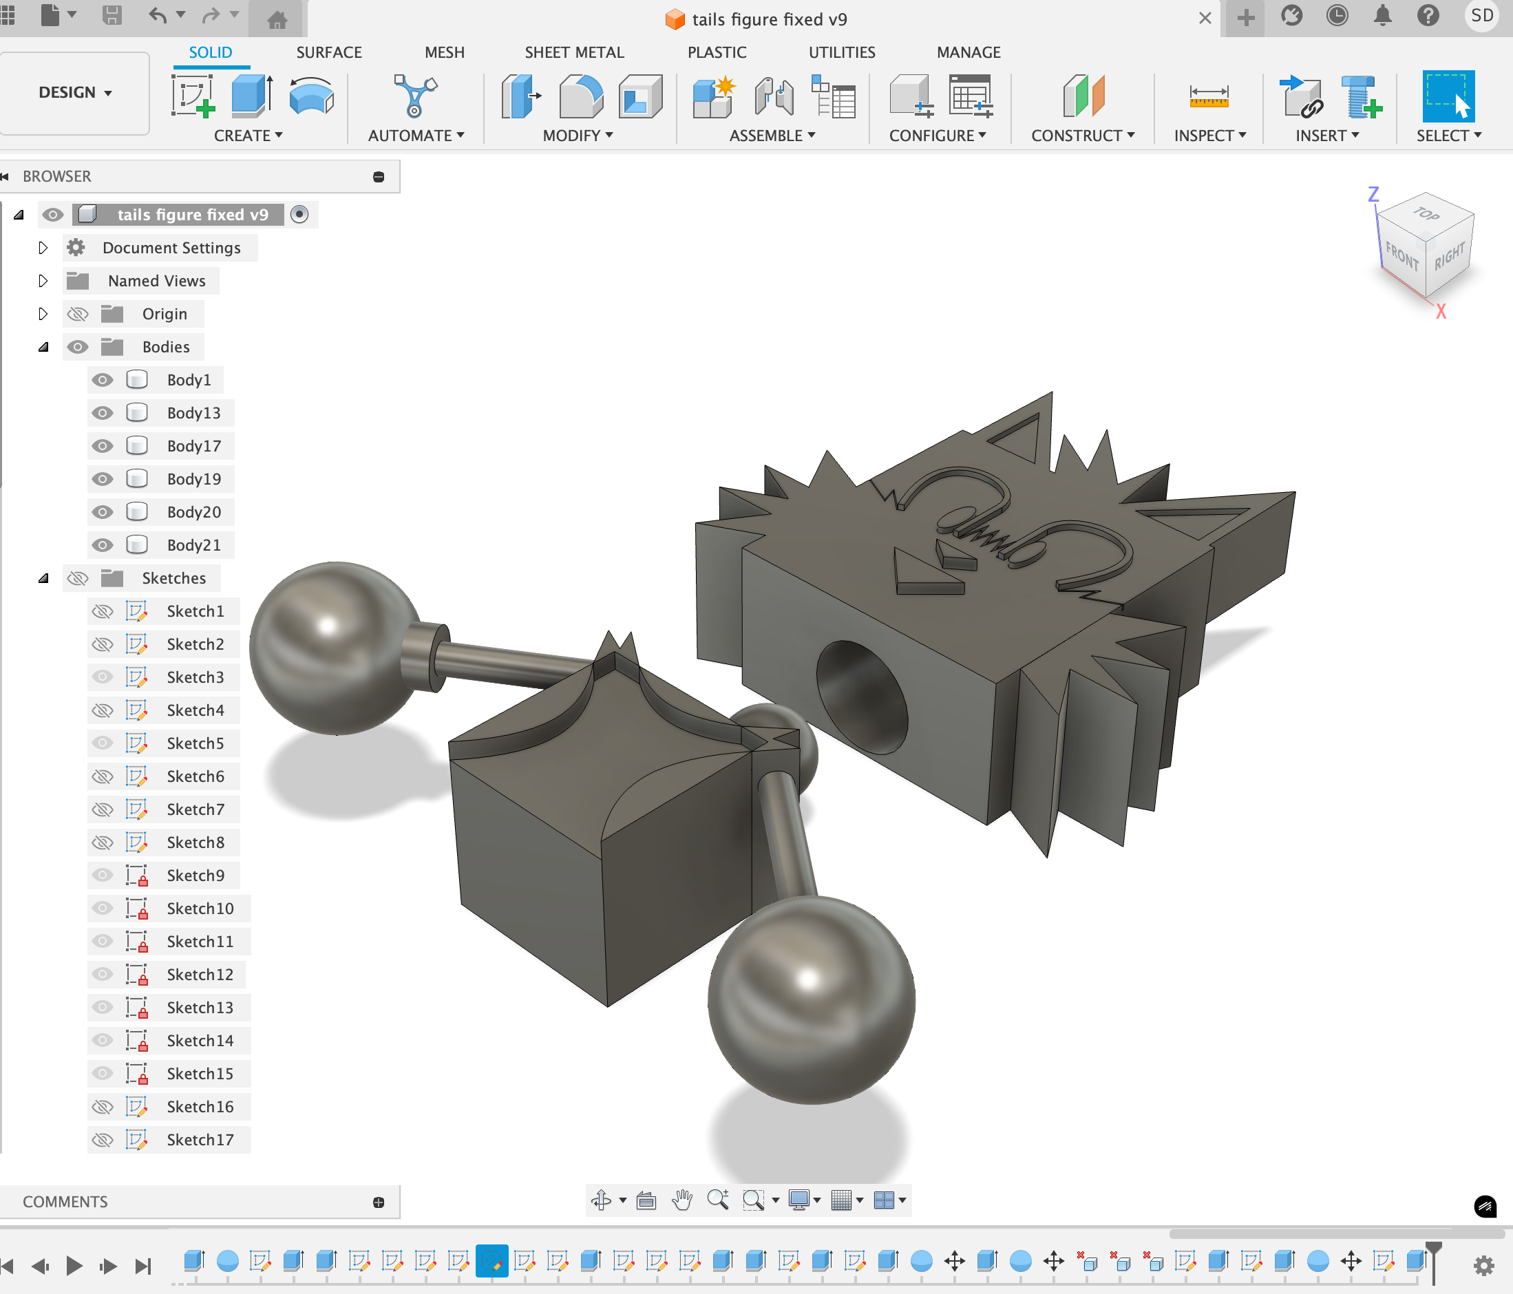Select the New Component icon
The height and width of the screenshot is (1294, 1513).
click(712, 96)
